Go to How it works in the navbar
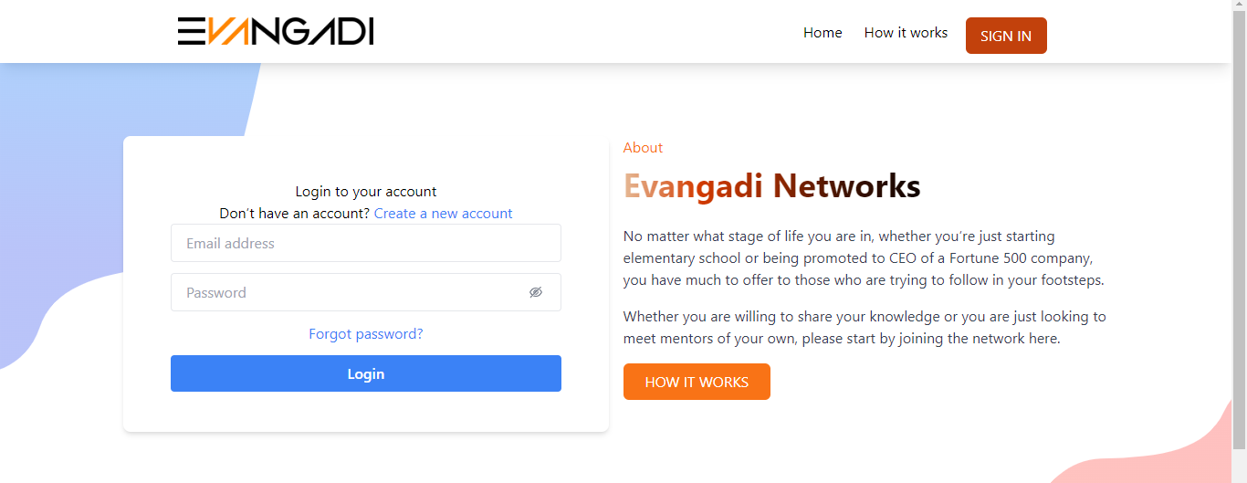Screen dimensions: 1247x483 (906, 33)
